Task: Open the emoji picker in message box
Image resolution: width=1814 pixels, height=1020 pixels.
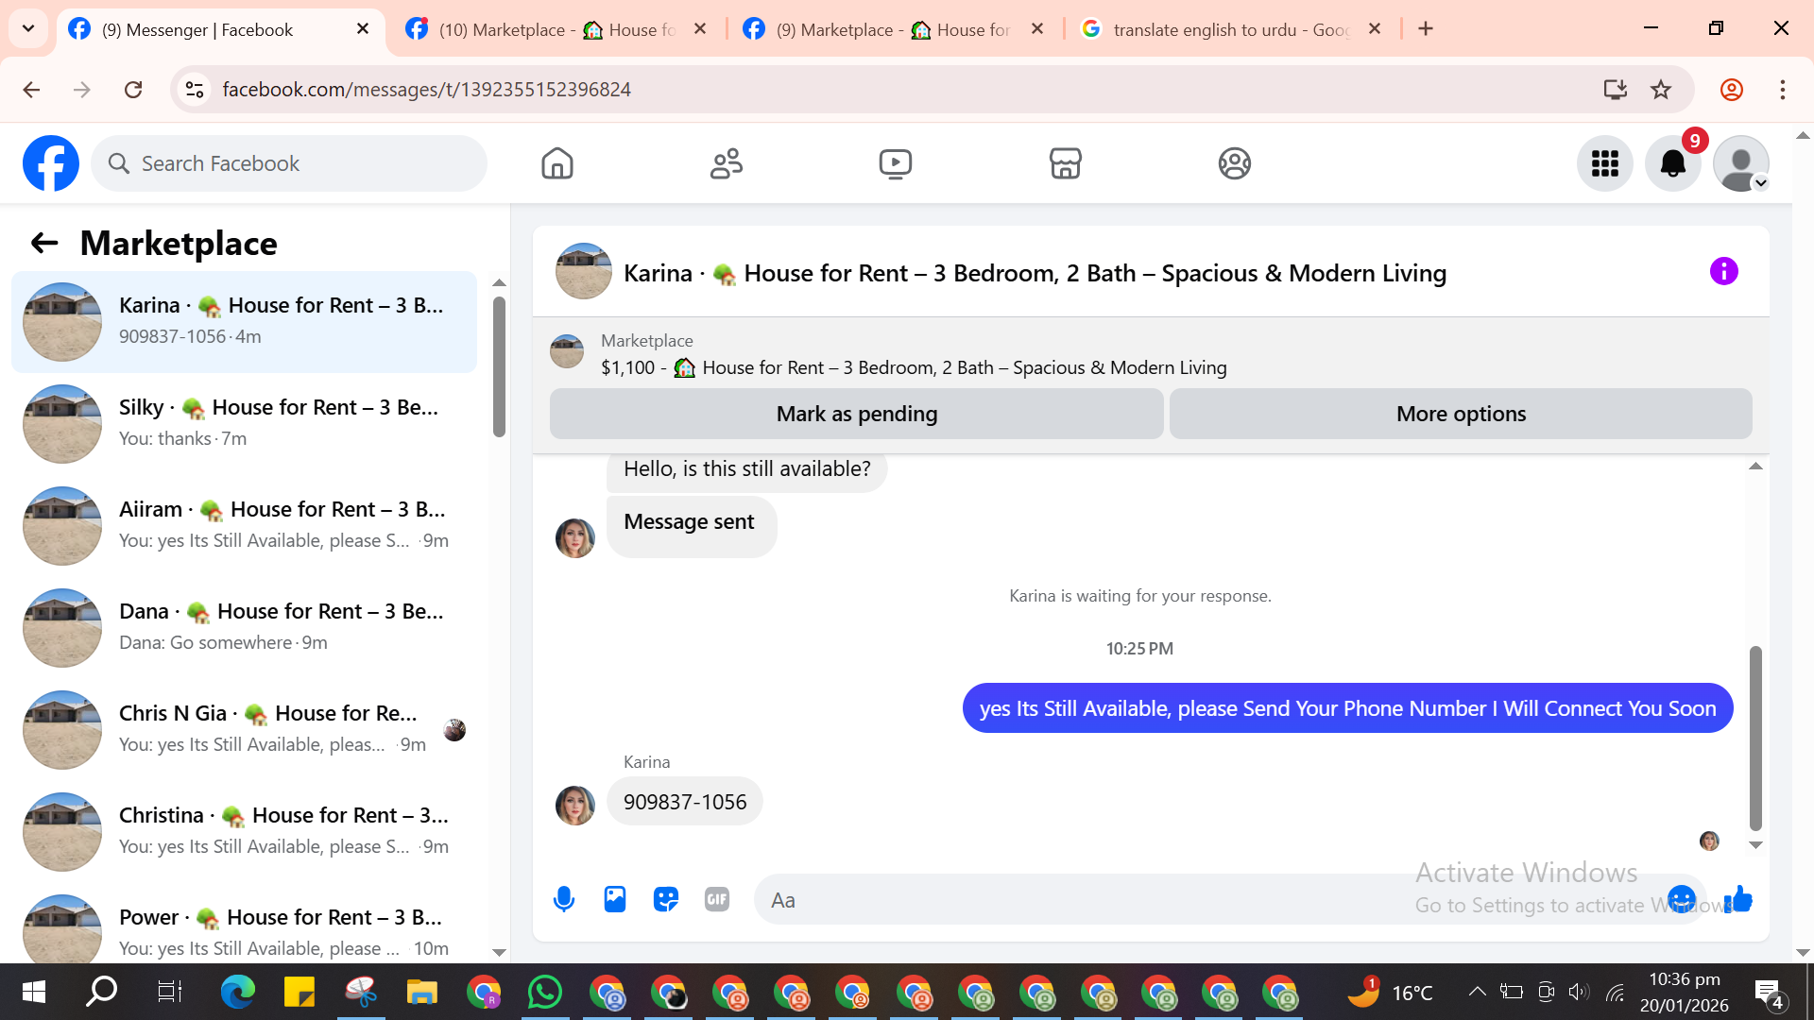Action: pos(1682,899)
